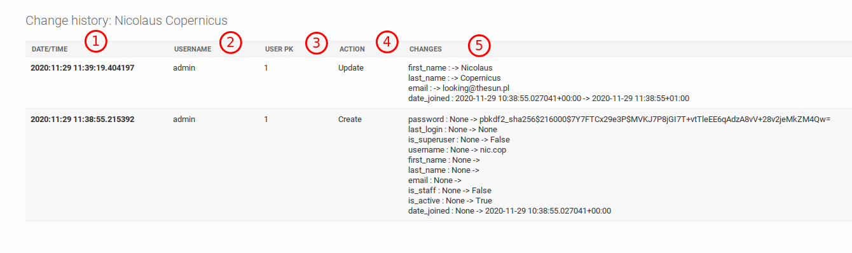852x253 pixels.
Task: Click the password pbkdf2_sha256 hash line
Action: point(619,119)
